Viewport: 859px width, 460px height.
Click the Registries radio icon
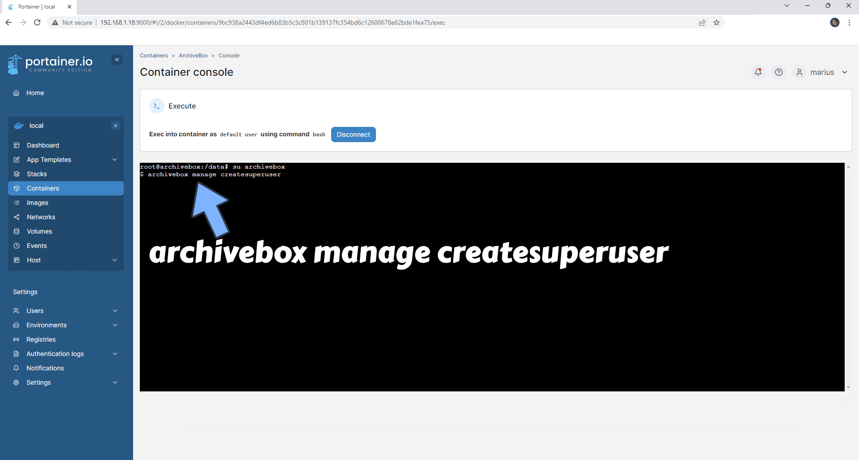[x=16, y=339]
